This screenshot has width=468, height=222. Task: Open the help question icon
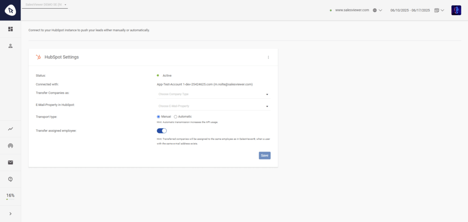pyautogui.click(x=11, y=179)
